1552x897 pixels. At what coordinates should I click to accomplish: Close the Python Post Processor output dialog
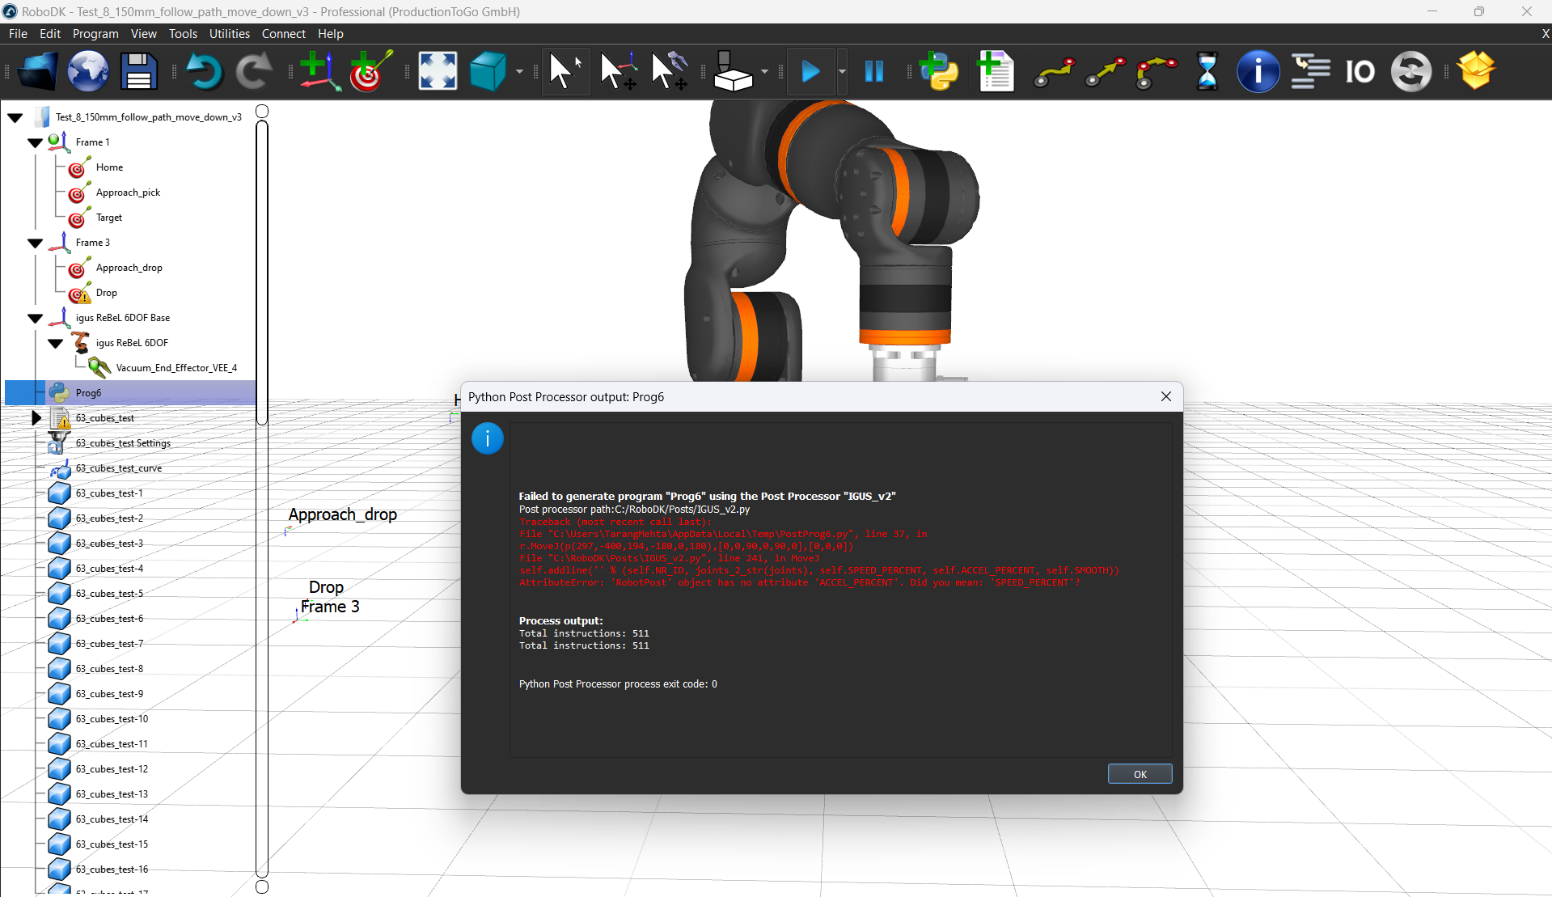(1165, 396)
